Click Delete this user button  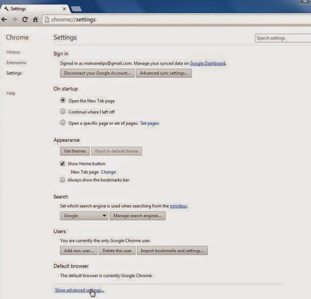[117, 251]
